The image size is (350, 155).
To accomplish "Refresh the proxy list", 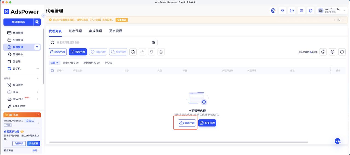I will [x=342, y=52].
